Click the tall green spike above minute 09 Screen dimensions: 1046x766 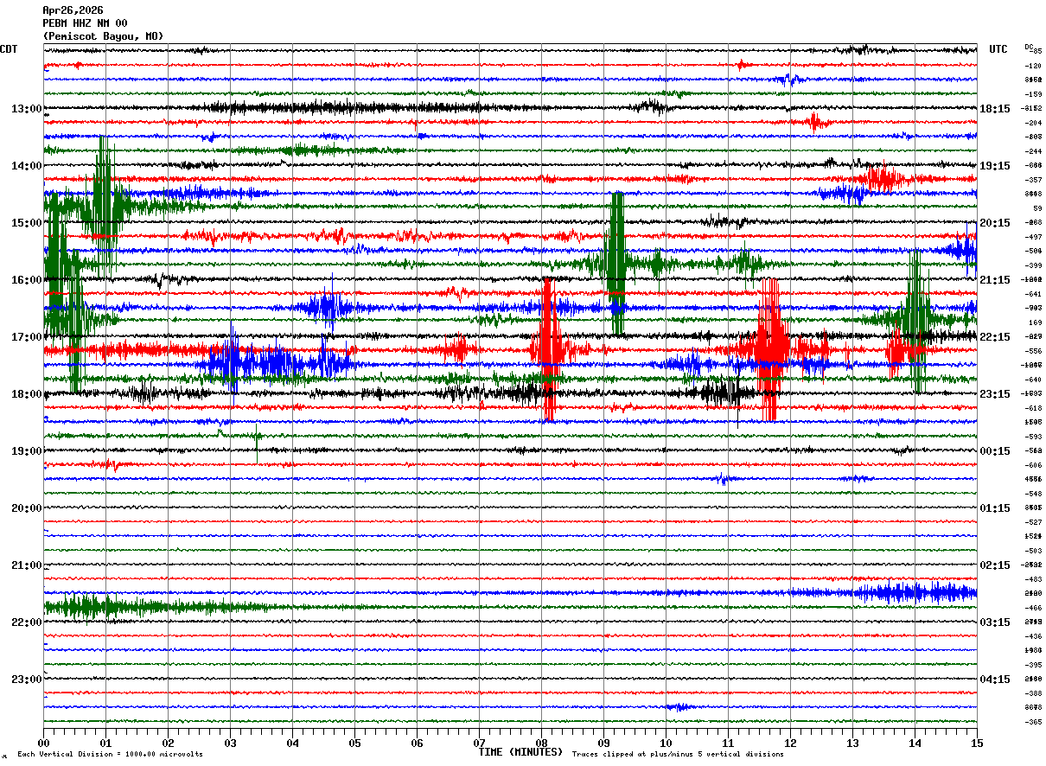click(616, 264)
